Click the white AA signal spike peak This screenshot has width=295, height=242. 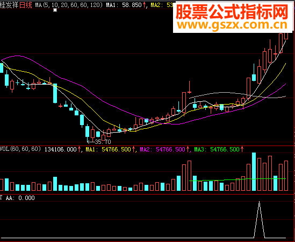pyautogui.click(x=260, y=202)
